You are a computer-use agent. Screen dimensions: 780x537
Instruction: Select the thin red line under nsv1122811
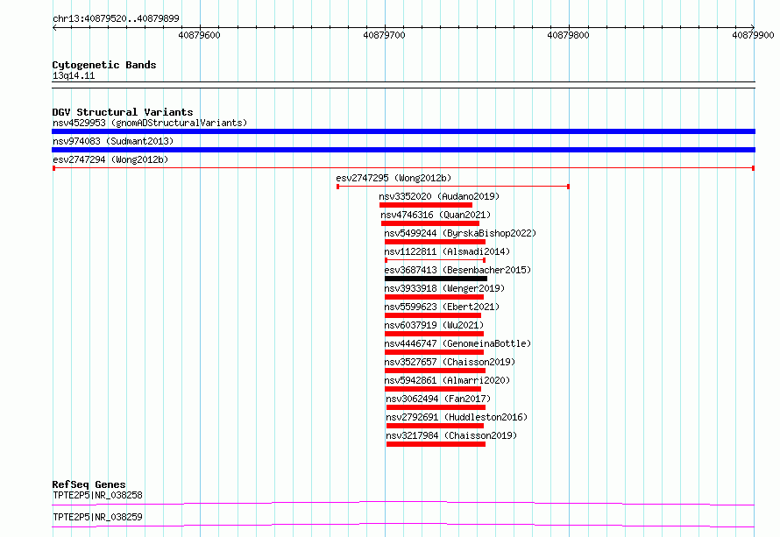(x=436, y=260)
